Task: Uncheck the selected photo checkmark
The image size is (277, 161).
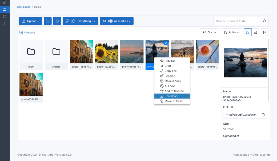Action: [x=166, y=43]
